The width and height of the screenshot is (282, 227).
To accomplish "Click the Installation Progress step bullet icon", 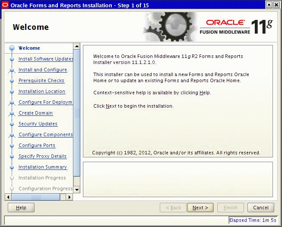I will tap(12, 178).
